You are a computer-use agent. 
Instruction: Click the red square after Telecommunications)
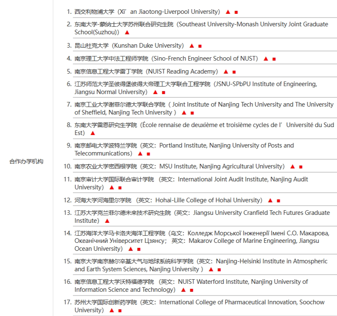[x=148, y=154]
